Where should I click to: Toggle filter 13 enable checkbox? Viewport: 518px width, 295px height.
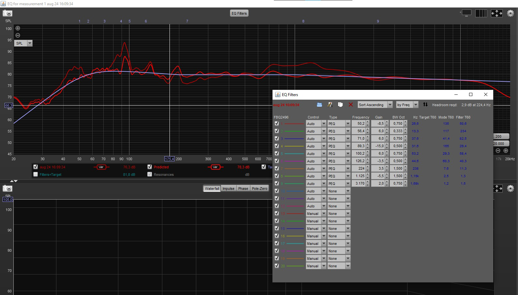pos(277,213)
